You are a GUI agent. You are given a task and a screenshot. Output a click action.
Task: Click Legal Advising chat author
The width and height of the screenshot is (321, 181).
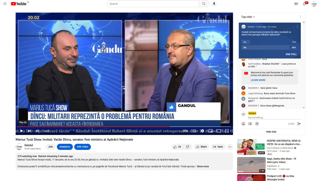(255, 93)
